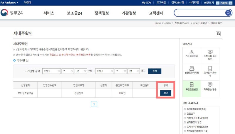Click the search magnifier icon
Viewport: 235px width, 134px height.
(x=228, y=13)
